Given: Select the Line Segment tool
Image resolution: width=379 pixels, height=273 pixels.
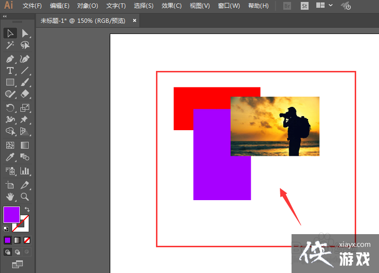Looking at the screenshot, I should (x=25, y=70).
